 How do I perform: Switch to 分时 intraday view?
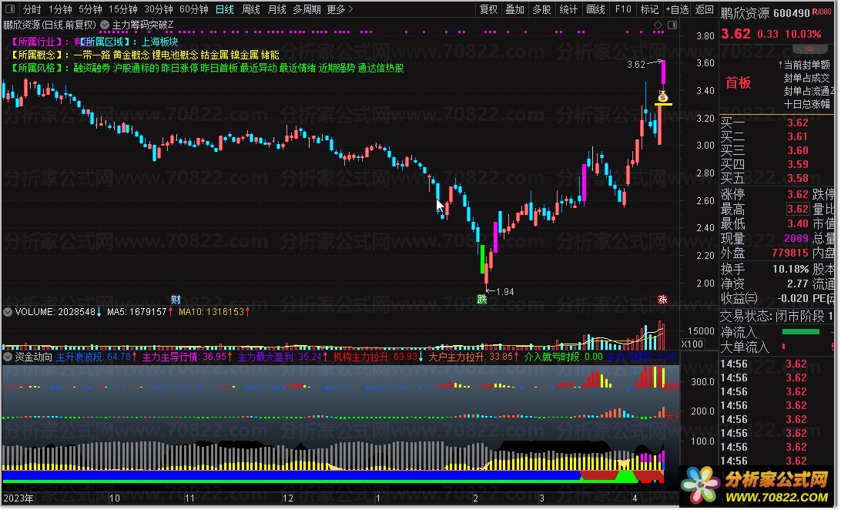32,9
